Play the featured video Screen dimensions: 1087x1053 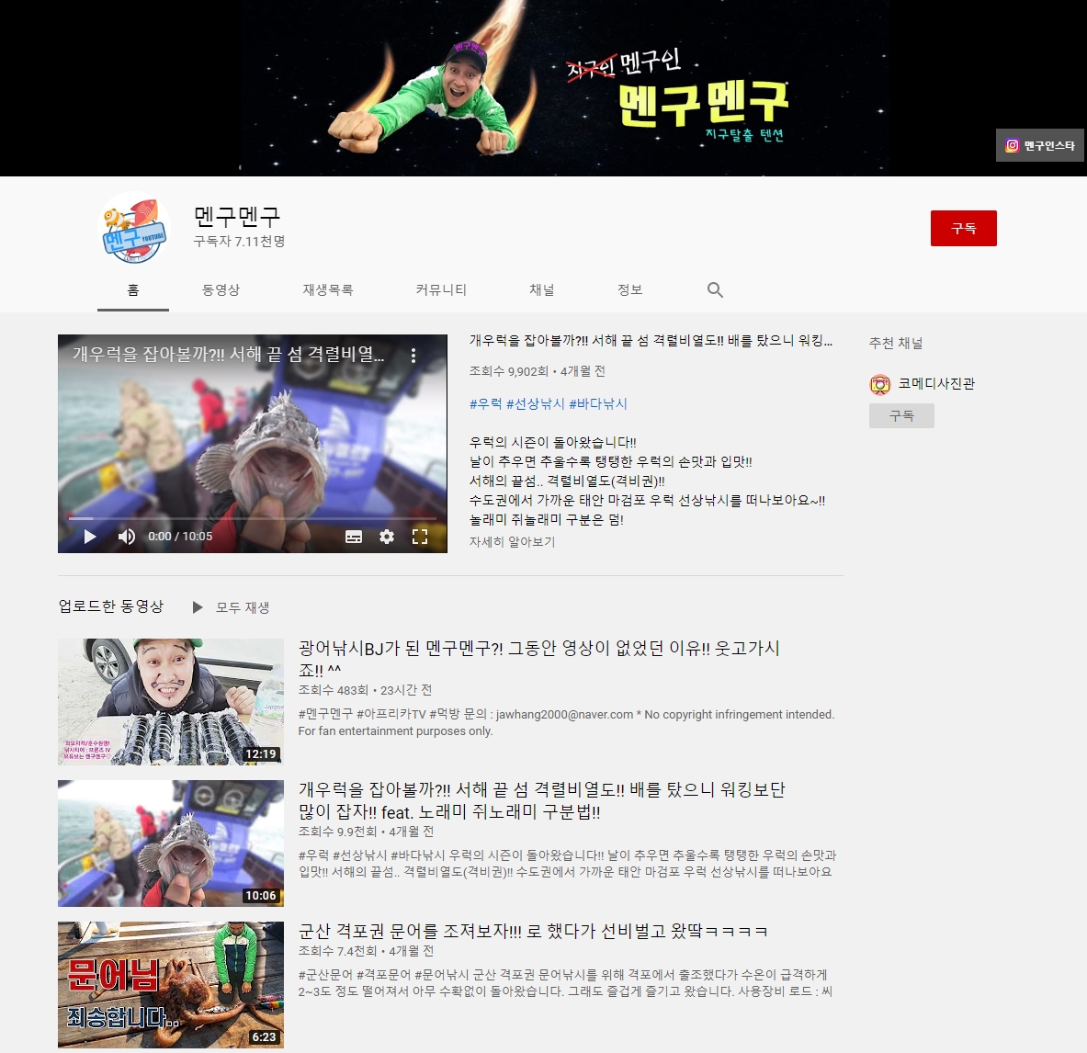(90, 537)
